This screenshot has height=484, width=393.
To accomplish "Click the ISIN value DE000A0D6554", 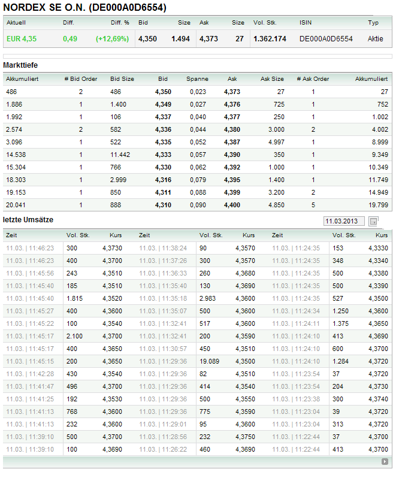I will [326, 39].
